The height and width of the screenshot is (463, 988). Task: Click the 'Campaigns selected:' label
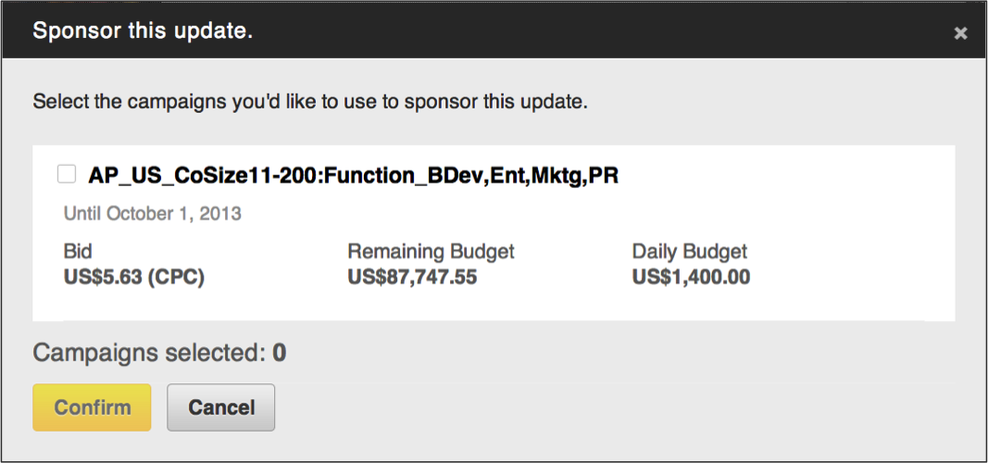[x=148, y=353]
